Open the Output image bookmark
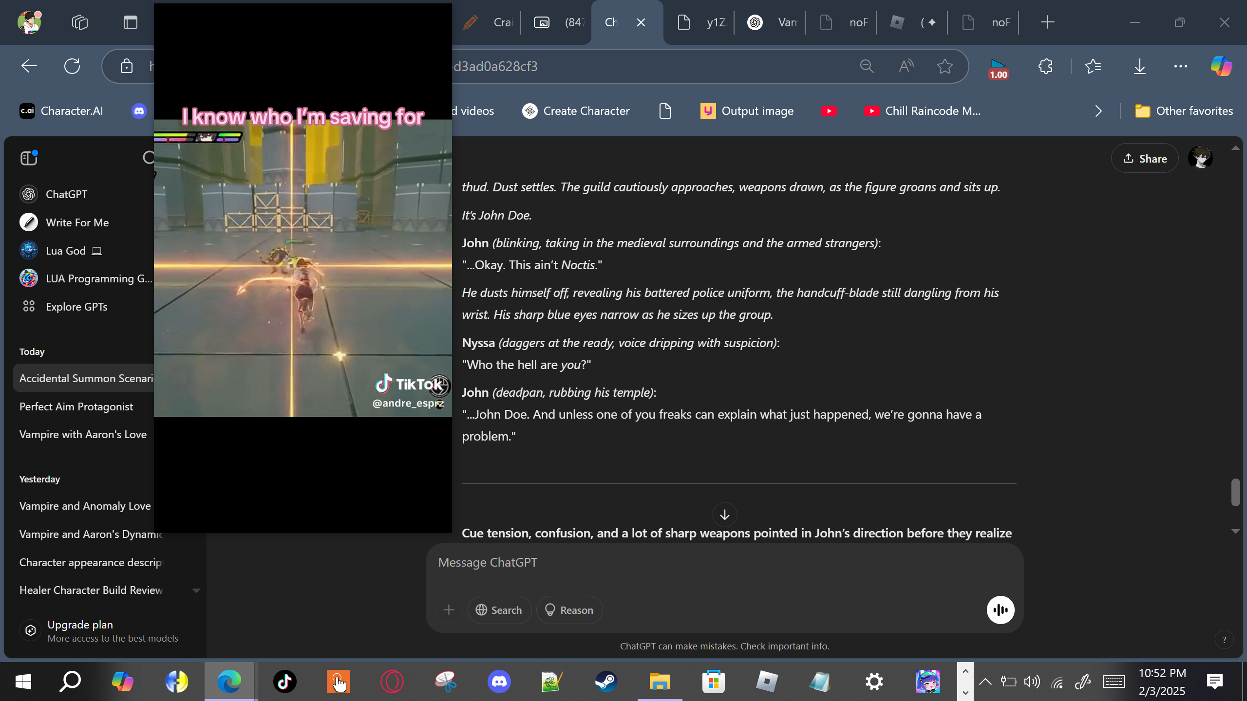Screen dimensions: 1247x701 tap(747, 111)
